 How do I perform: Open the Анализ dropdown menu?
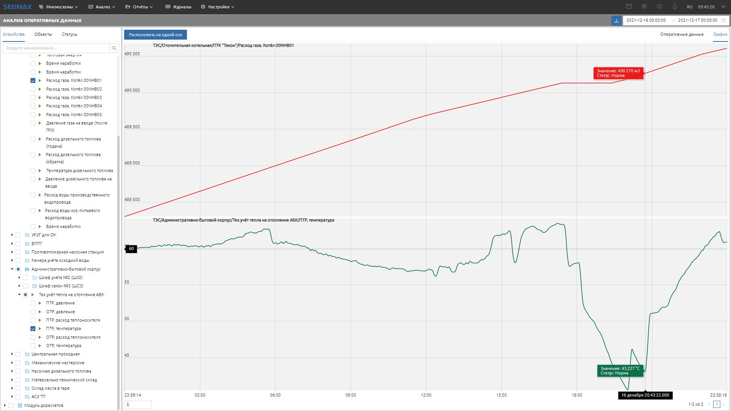[102, 7]
